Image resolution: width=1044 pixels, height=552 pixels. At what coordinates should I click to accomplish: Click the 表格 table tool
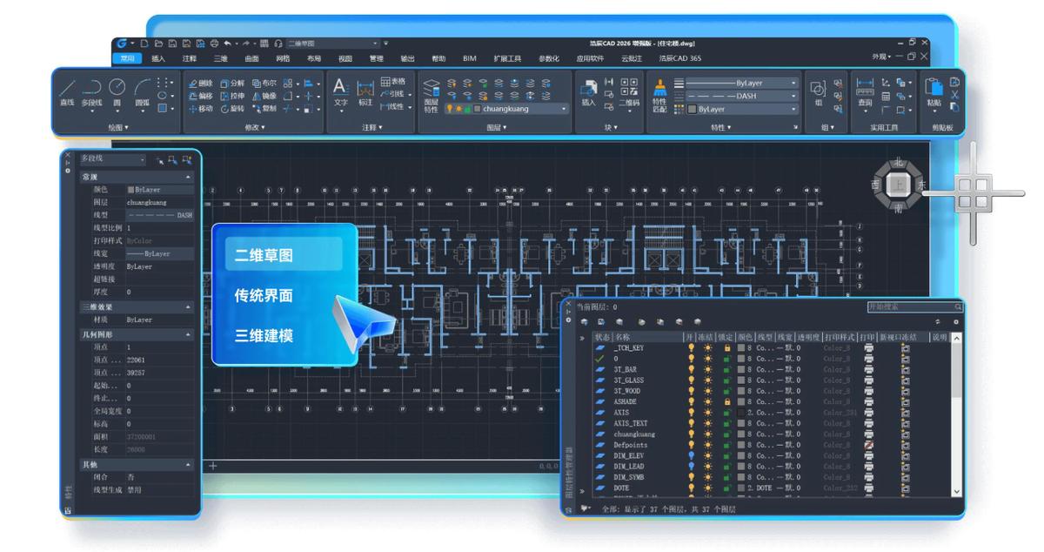pyautogui.click(x=393, y=81)
